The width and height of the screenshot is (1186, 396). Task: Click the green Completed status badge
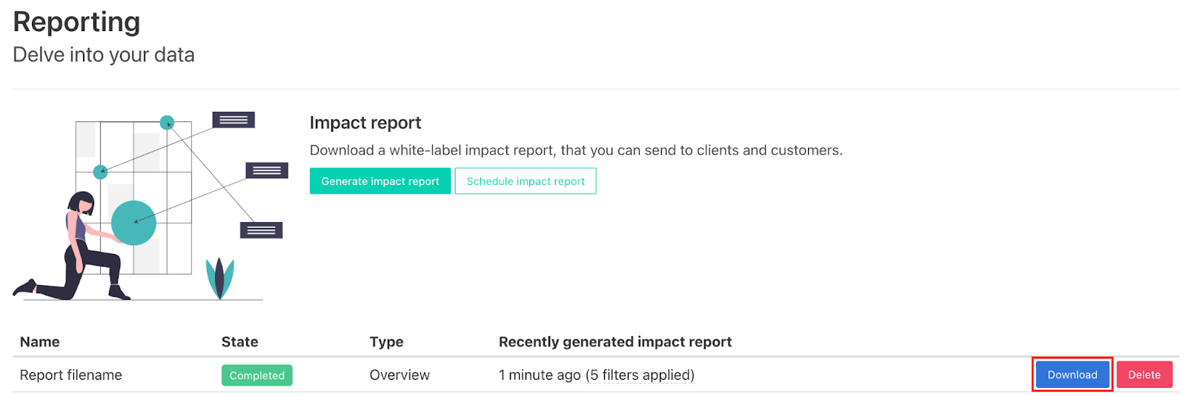coord(256,375)
